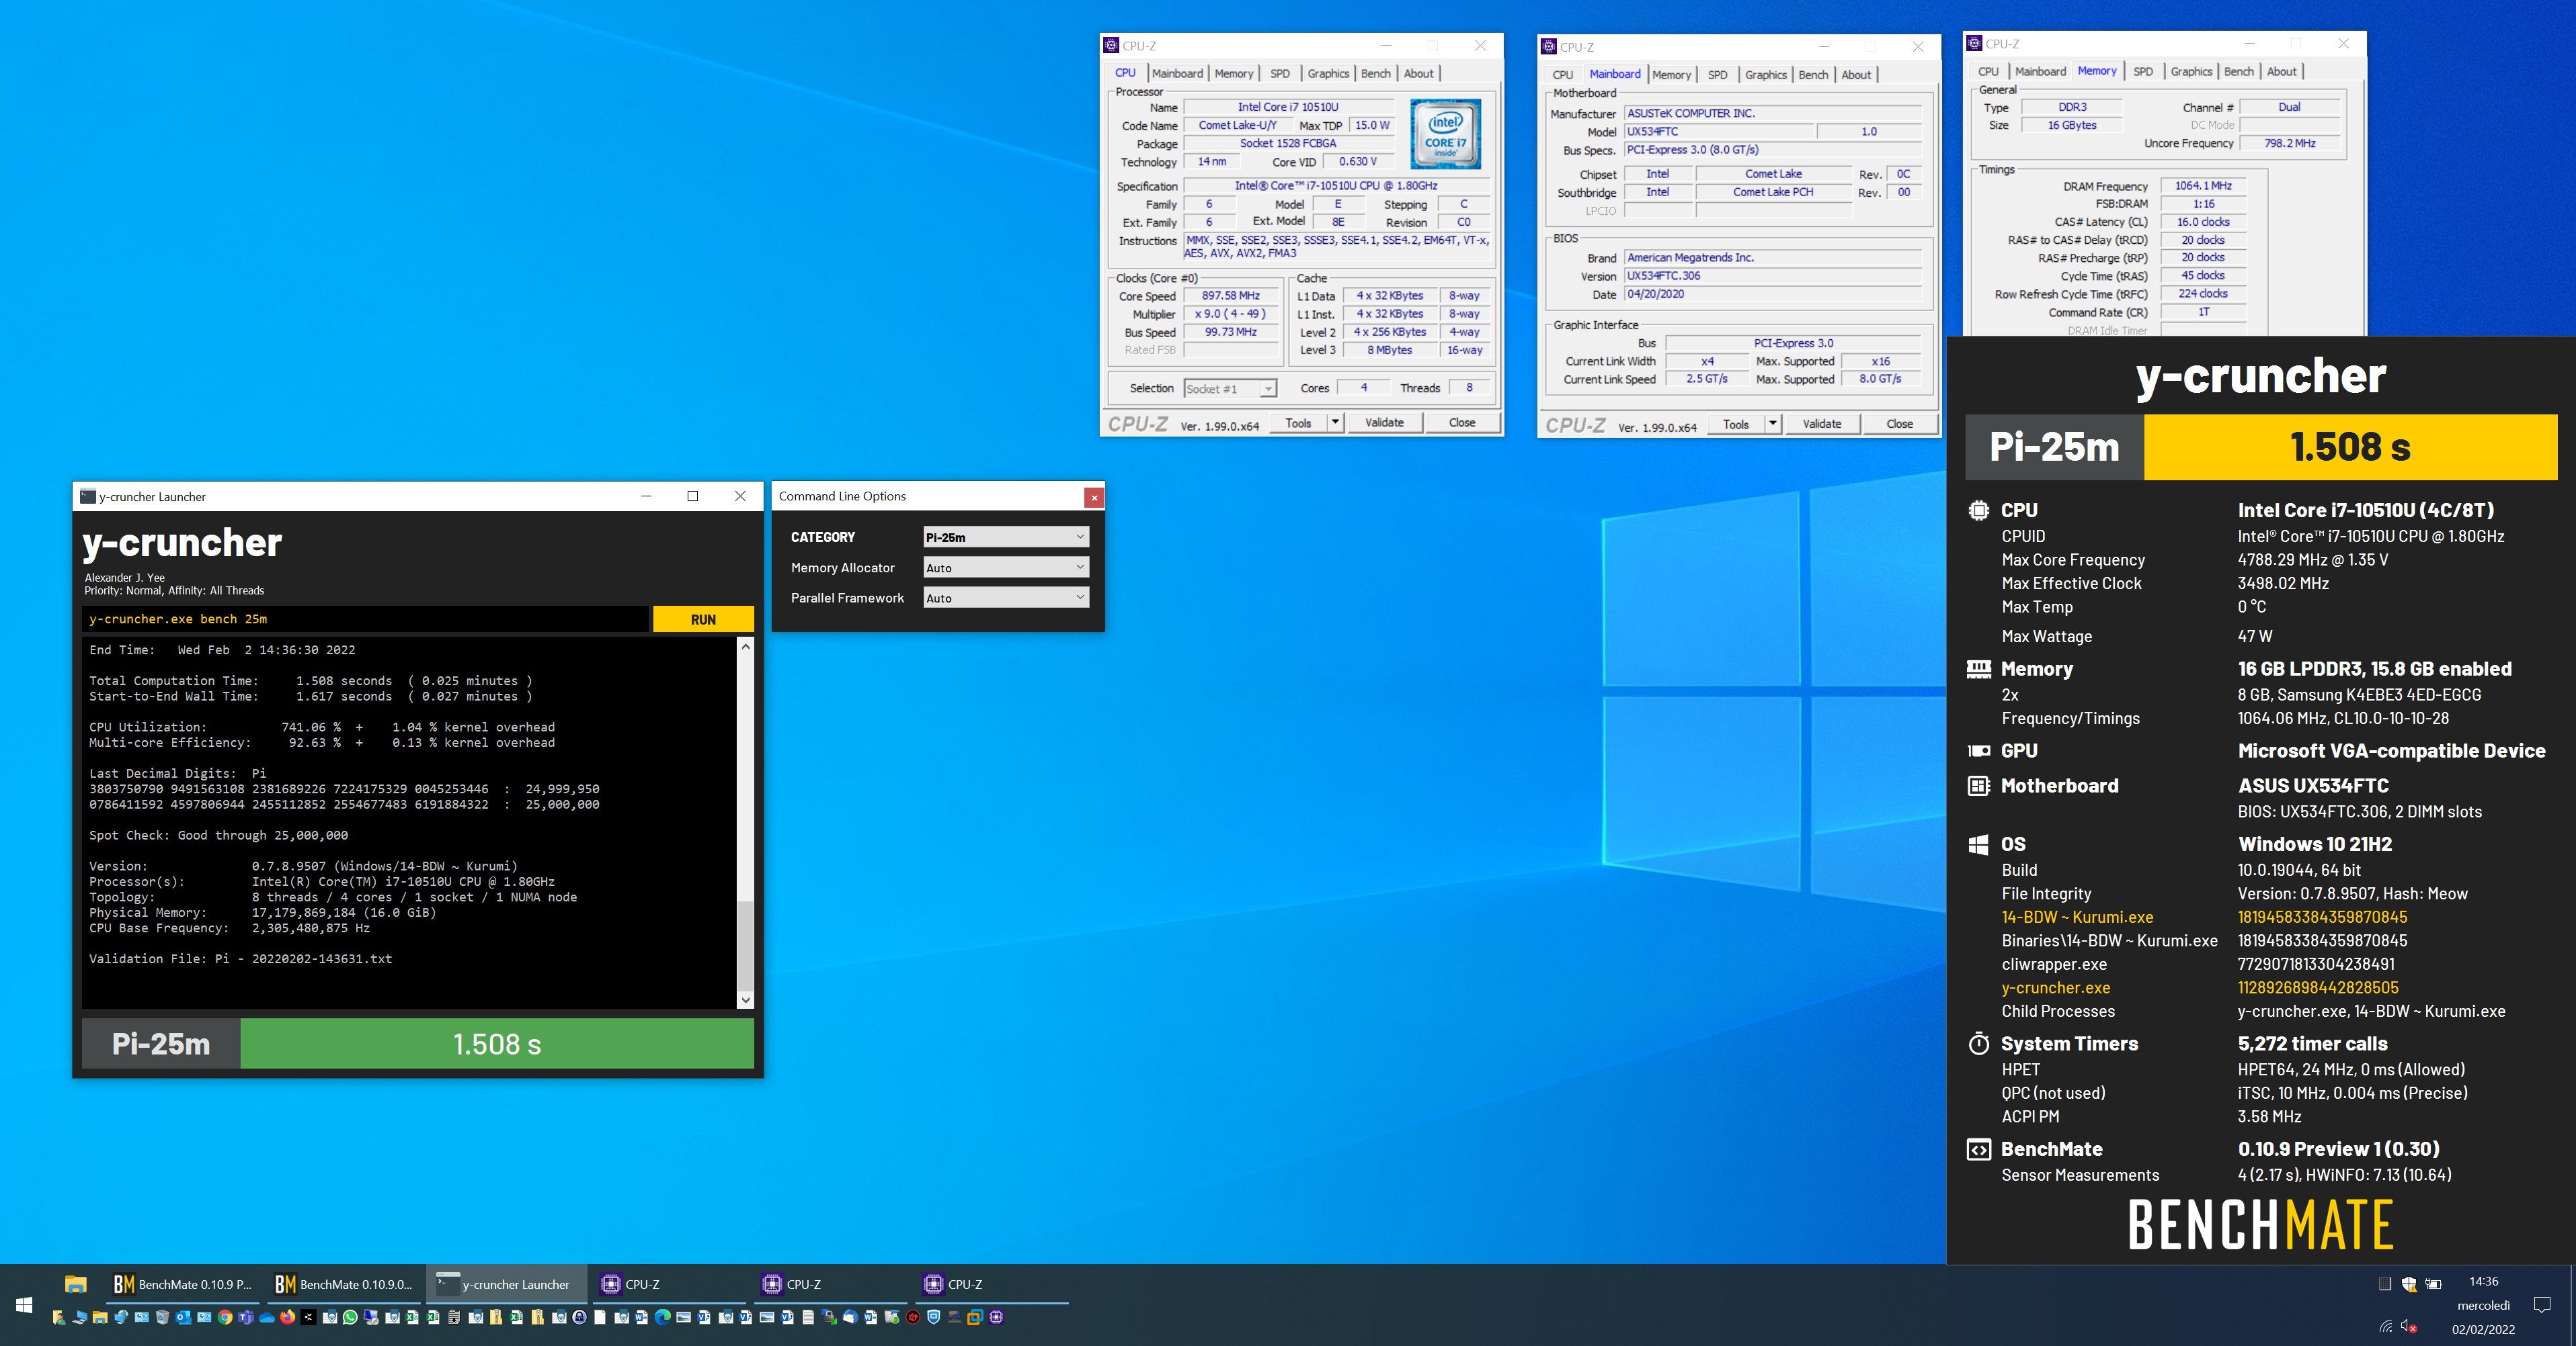The width and height of the screenshot is (2576, 1346).
Task: Open SPD tab in CPU-Z Mainboard window
Action: 1717,75
